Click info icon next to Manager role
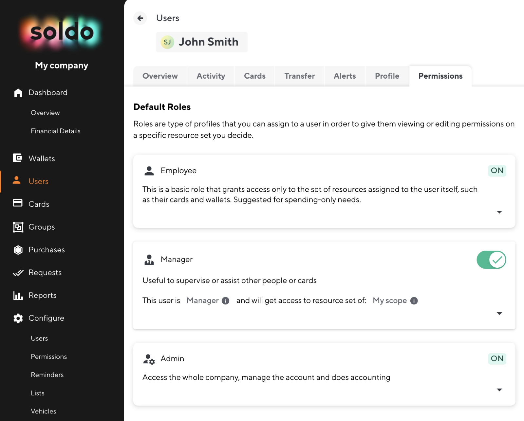The height and width of the screenshot is (421, 524). pos(225,301)
